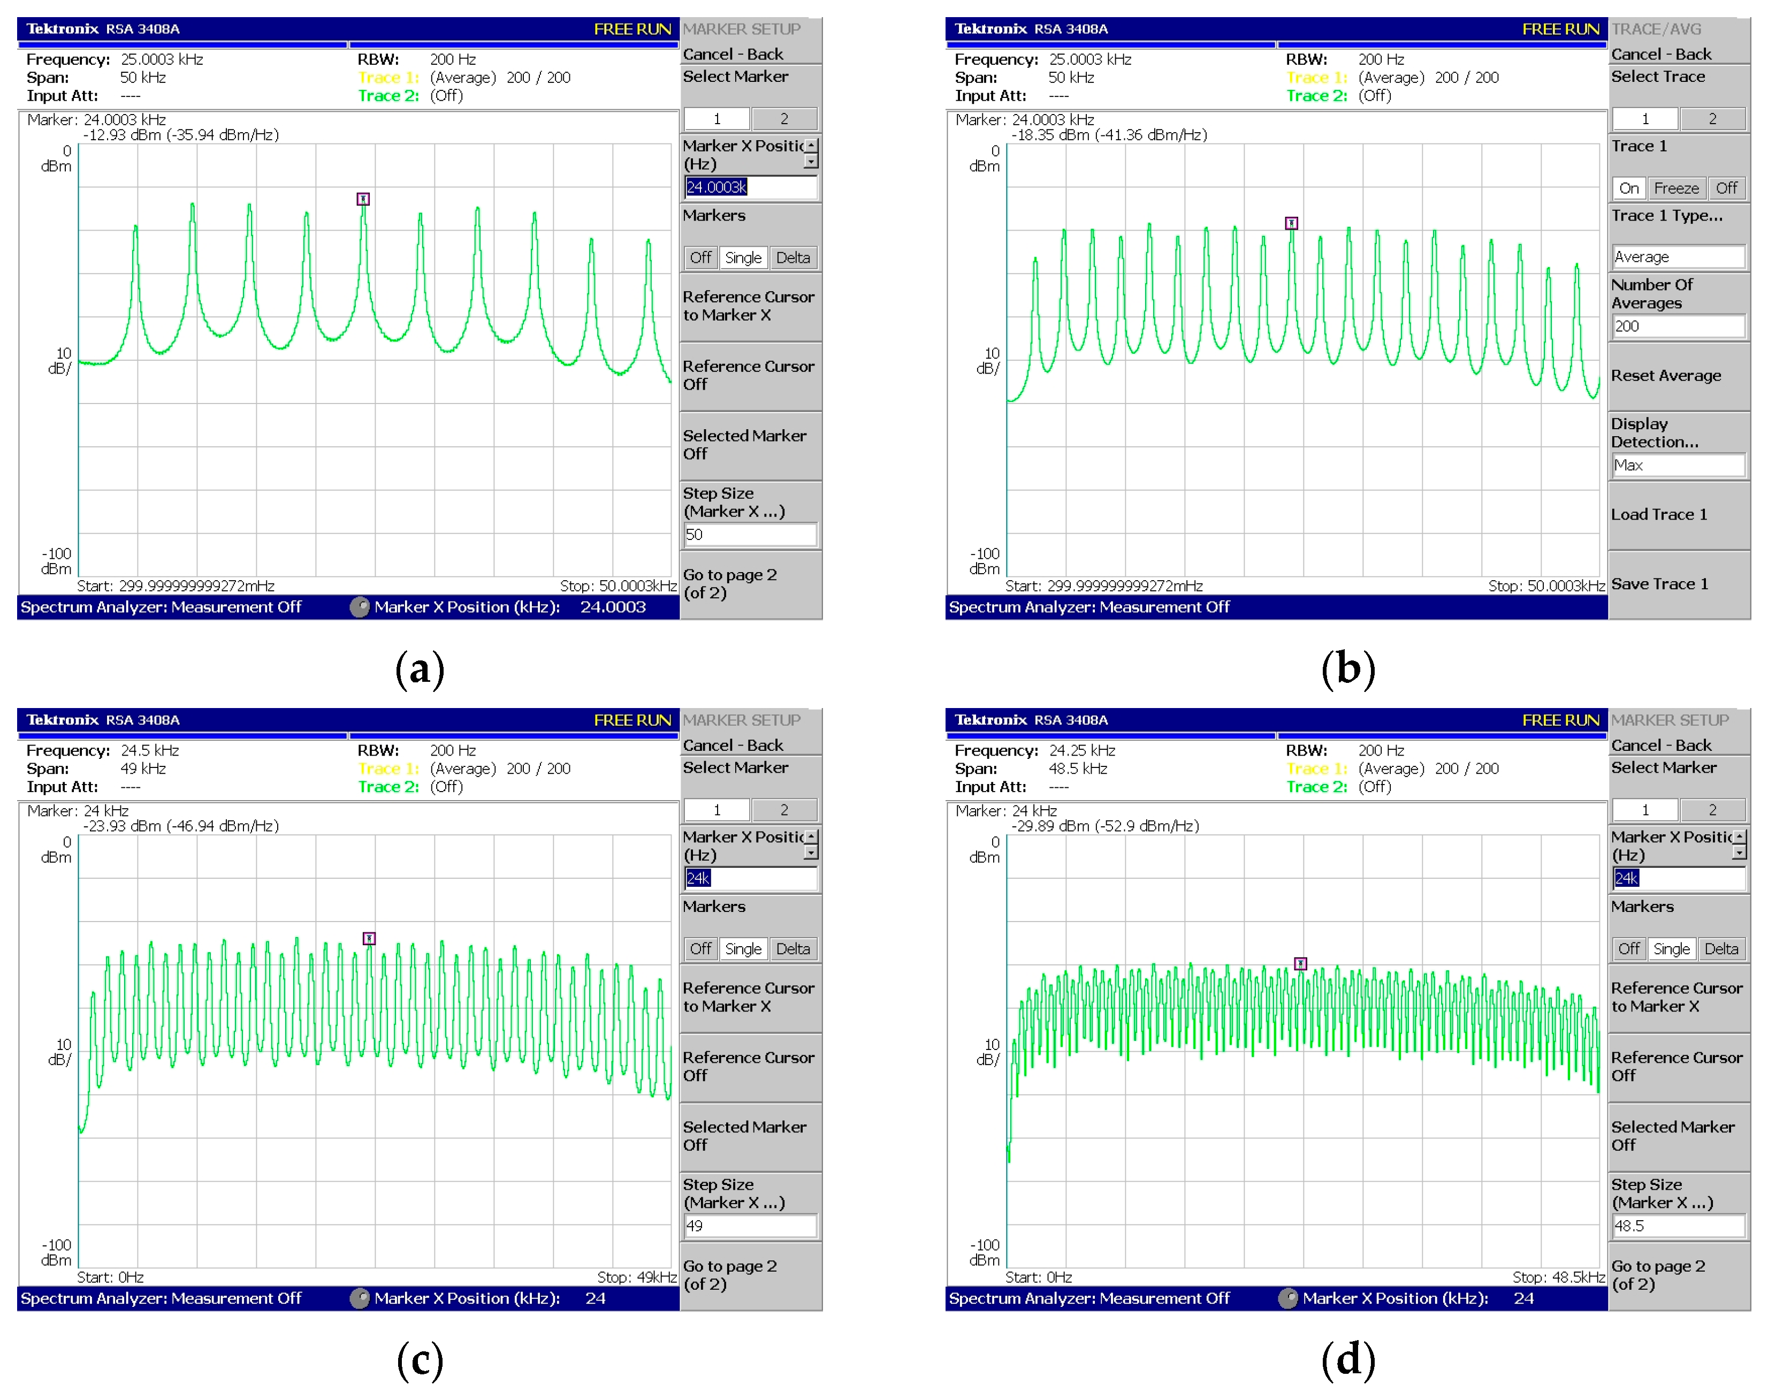
Task: Click the 24k marker position field, panel (d)
Action: point(1679,879)
